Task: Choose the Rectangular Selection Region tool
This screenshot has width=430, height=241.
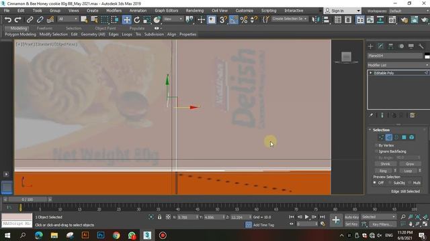Action: click(x=105, y=19)
